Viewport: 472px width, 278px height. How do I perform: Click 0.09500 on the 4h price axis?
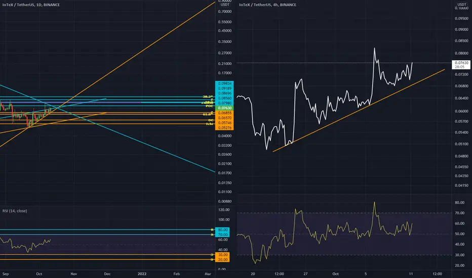tap(461, 18)
